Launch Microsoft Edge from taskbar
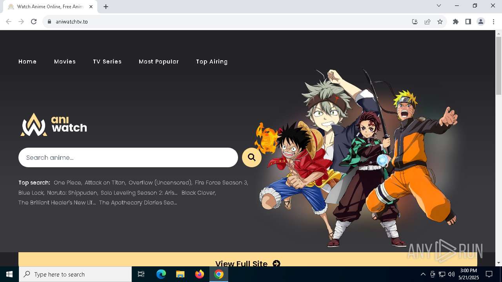Screen dimensions: 502x282 [x=161, y=274]
